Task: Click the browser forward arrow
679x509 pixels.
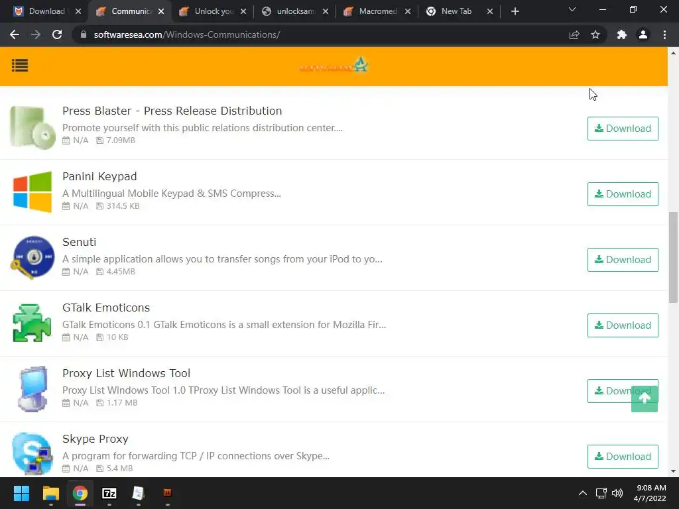Action: [36, 34]
